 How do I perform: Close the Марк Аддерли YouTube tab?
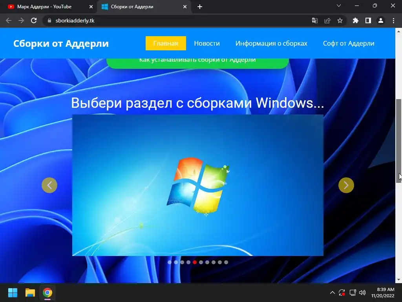click(91, 7)
